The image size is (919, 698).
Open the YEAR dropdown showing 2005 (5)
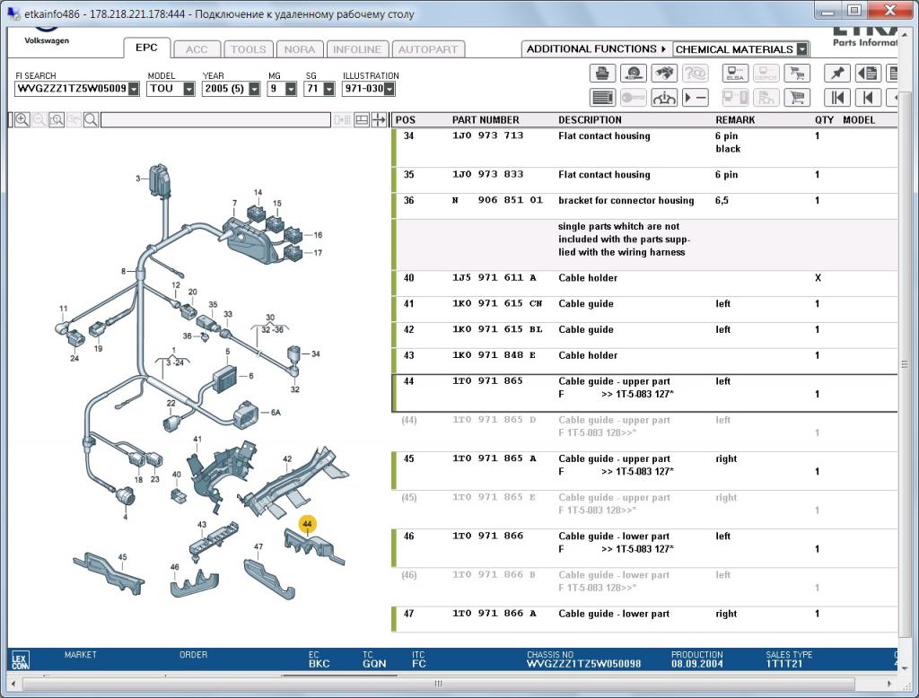click(x=254, y=89)
